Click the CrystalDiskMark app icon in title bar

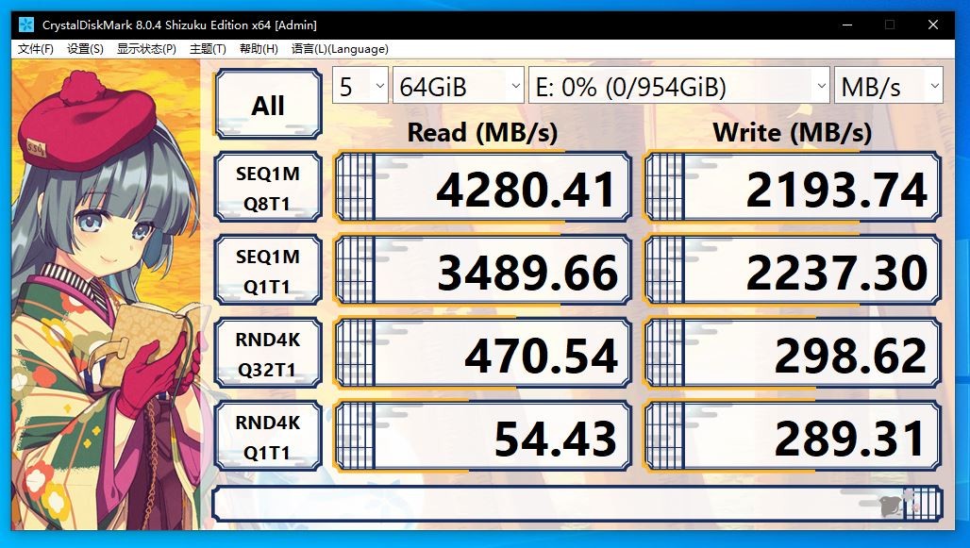click(26, 25)
